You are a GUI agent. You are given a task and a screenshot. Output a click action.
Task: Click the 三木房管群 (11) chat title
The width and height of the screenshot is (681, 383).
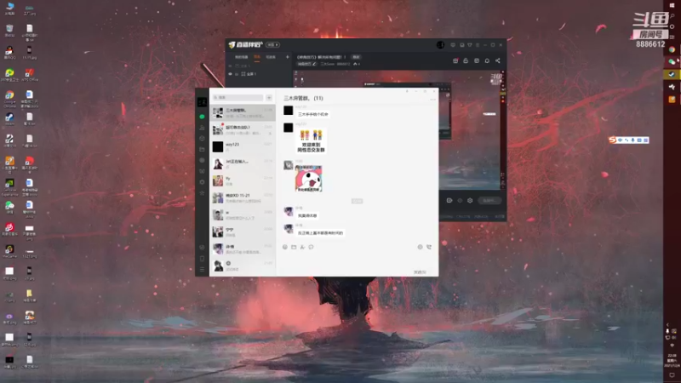(x=303, y=98)
